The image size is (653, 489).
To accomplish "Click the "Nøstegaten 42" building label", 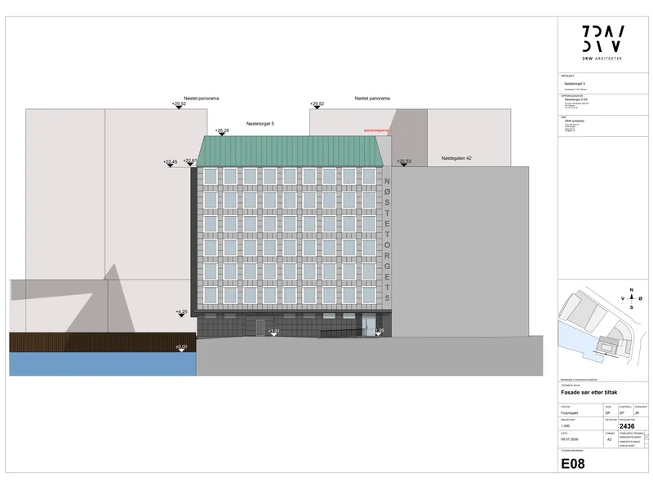I will pyautogui.click(x=456, y=158).
